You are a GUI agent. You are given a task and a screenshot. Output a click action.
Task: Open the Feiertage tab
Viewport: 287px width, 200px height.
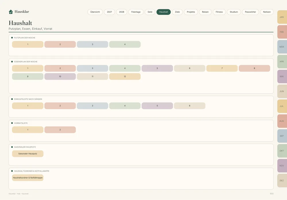[x=136, y=12]
